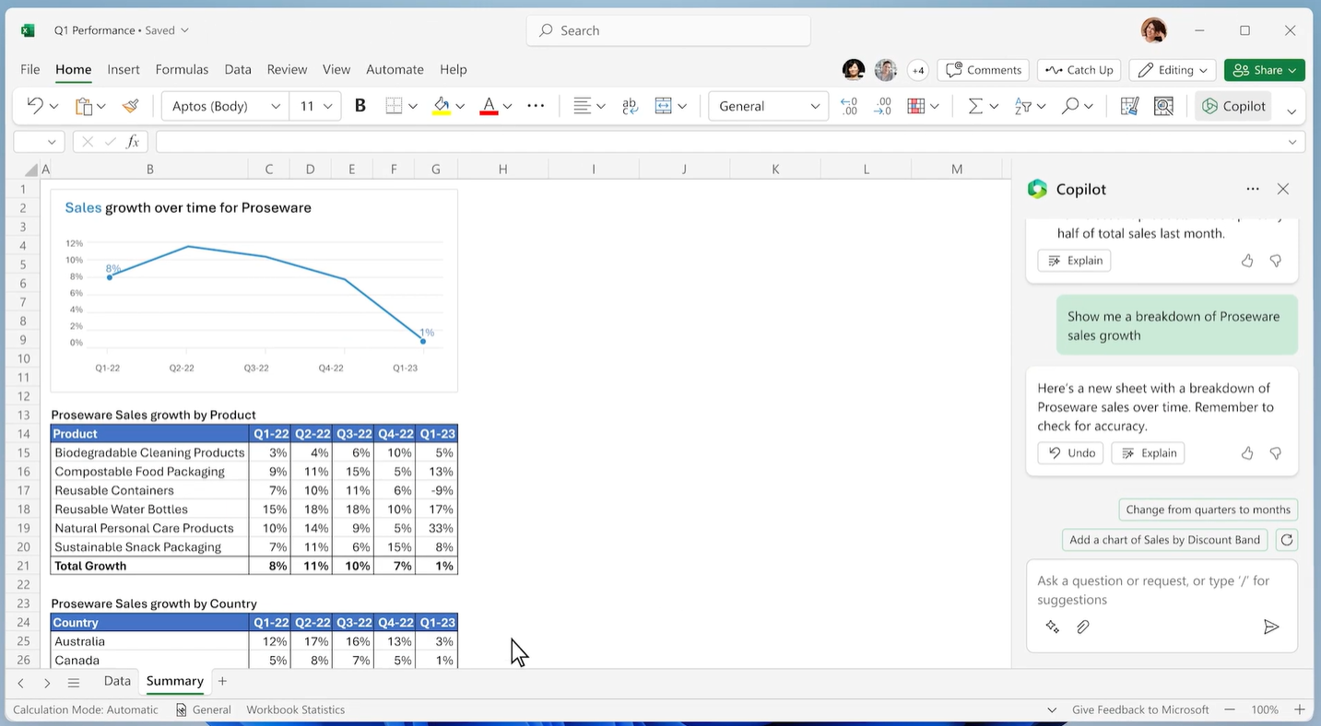
Task: Open the font color palette dropdown
Action: click(x=507, y=107)
